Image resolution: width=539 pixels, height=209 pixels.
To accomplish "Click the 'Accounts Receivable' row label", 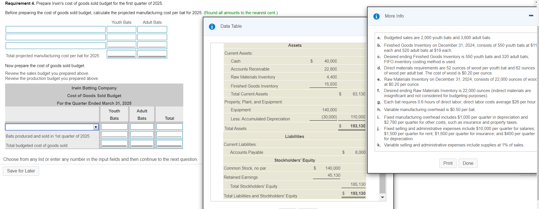I will 250,69.
